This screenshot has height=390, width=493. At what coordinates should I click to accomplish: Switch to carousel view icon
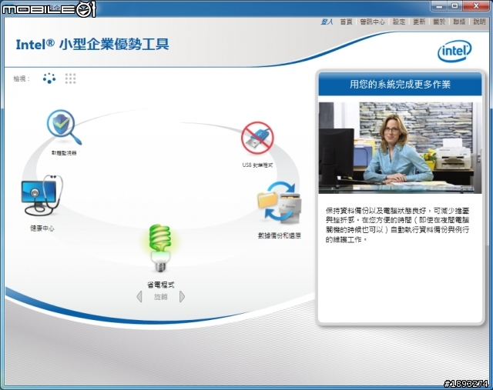49,78
